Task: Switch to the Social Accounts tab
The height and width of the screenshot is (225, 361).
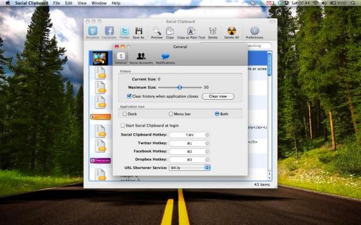Action: click(x=141, y=58)
